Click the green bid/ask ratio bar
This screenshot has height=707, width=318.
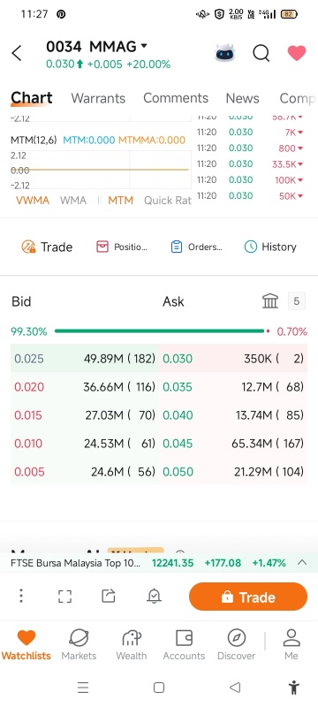tap(160, 331)
